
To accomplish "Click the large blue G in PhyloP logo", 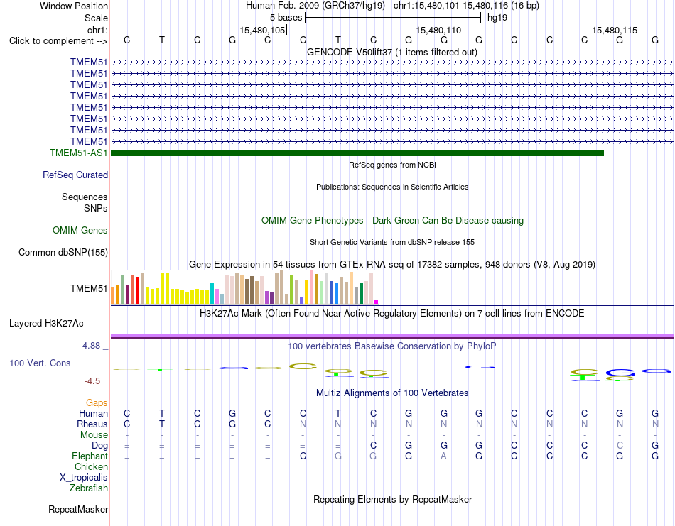I will (x=620, y=373).
